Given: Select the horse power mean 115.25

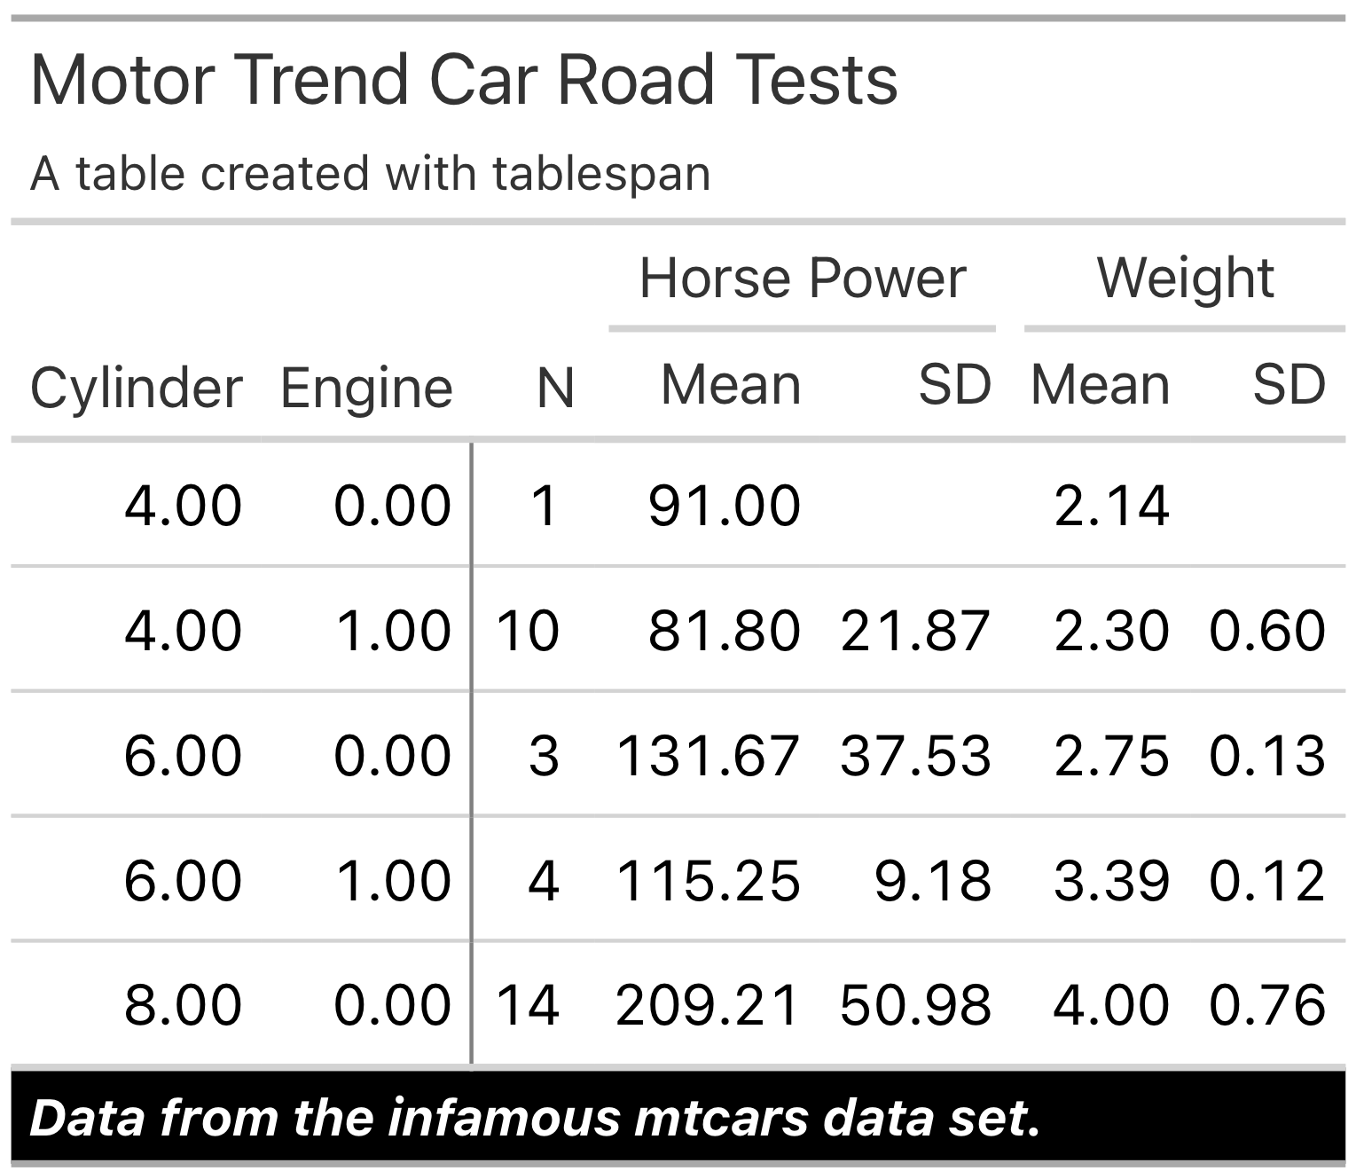Looking at the screenshot, I should click(x=708, y=881).
